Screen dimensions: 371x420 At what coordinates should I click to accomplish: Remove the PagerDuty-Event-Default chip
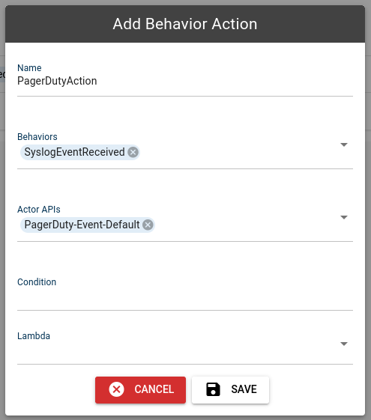tap(148, 225)
